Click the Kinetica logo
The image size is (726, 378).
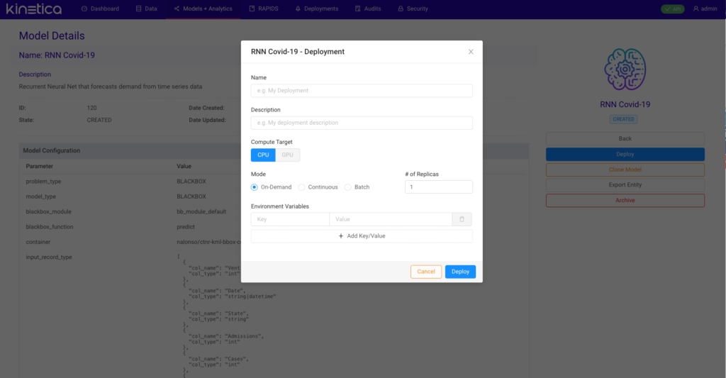click(x=33, y=9)
